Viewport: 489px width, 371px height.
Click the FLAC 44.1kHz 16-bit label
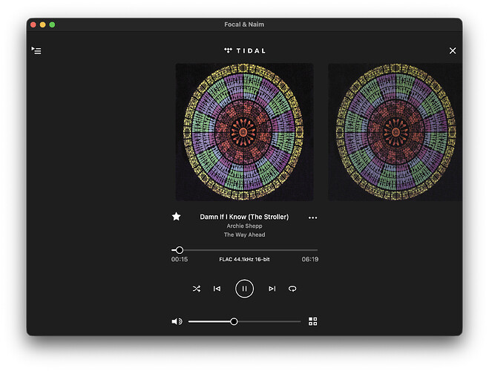(x=245, y=259)
